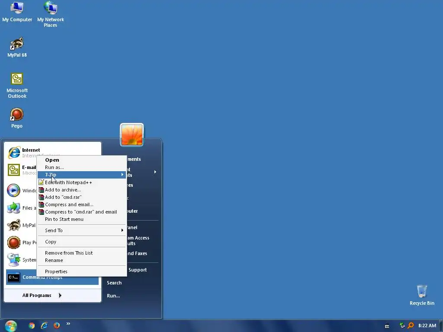Viewport: 443px width, 332px height.
Task: Launch Firefox from the quick launch bar
Action: [x=57, y=326]
